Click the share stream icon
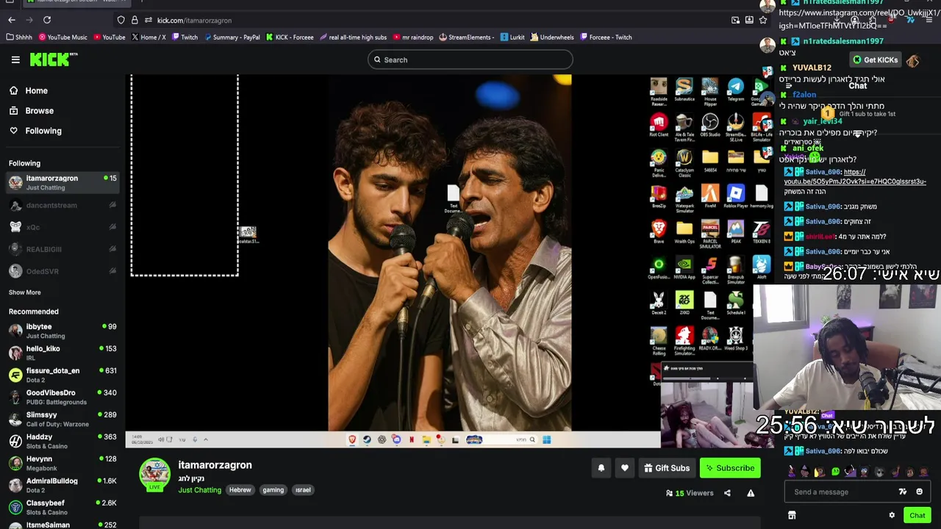 point(727,493)
